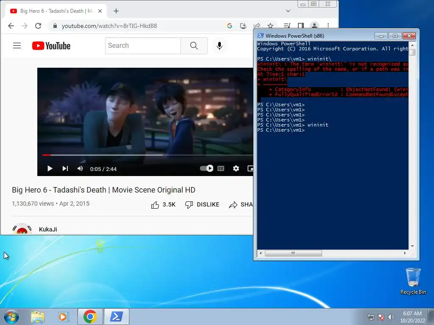This screenshot has height=325, width=434.
Task: Open Chrome media controls icon
Action: [x=287, y=26]
